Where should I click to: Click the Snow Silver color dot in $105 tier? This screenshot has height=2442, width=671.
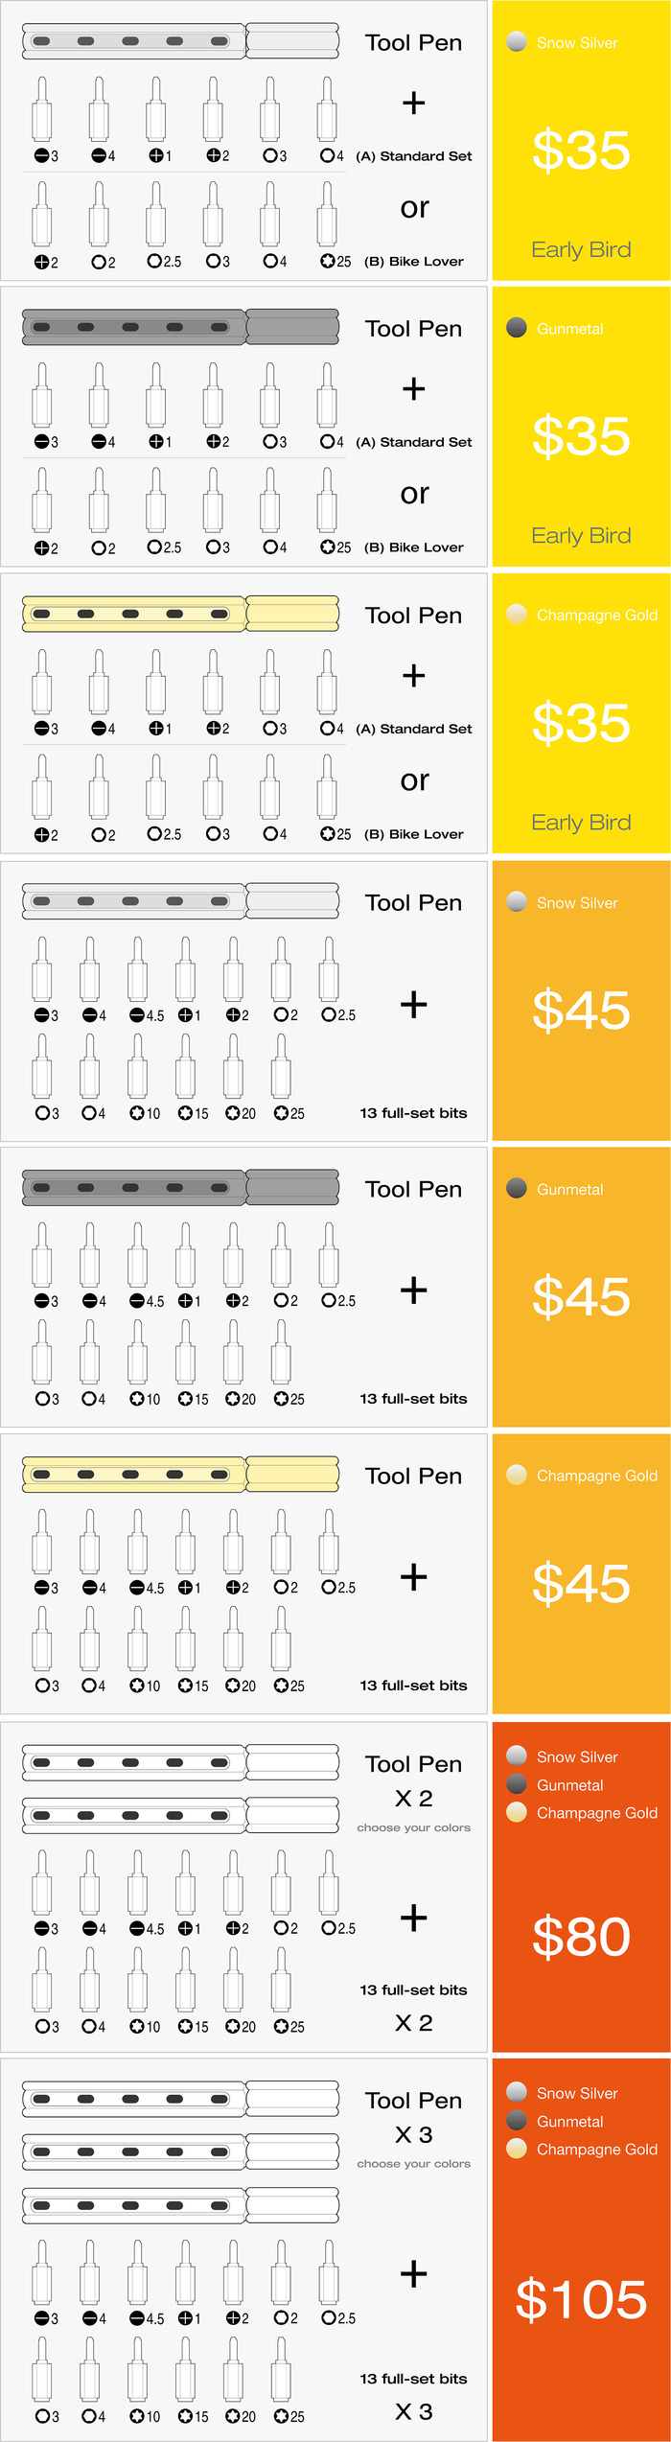coord(517,2091)
